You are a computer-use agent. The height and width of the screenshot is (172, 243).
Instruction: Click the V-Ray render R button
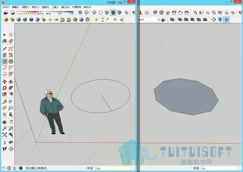tap(19, 20)
